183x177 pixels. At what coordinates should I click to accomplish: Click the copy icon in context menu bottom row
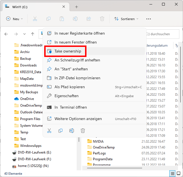pos(60,130)
